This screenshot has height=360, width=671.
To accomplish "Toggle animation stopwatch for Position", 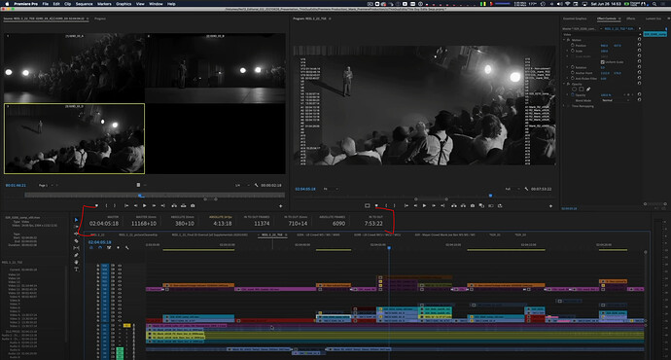I will (573, 46).
